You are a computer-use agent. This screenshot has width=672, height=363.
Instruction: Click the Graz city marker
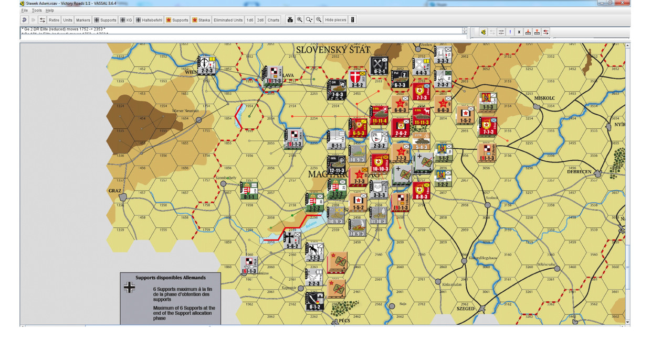pyautogui.click(x=123, y=197)
